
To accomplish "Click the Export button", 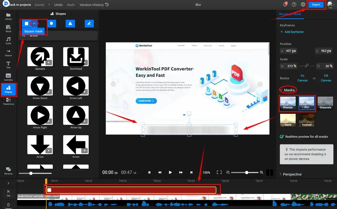I will [x=316, y=5].
